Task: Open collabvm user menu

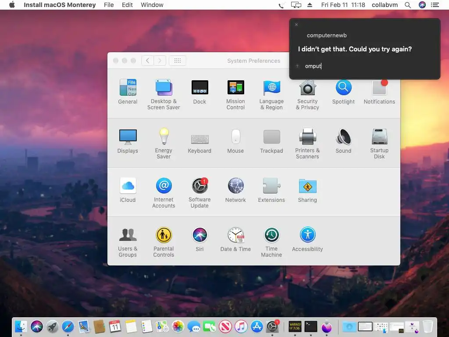Action: (x=385, y=5)
